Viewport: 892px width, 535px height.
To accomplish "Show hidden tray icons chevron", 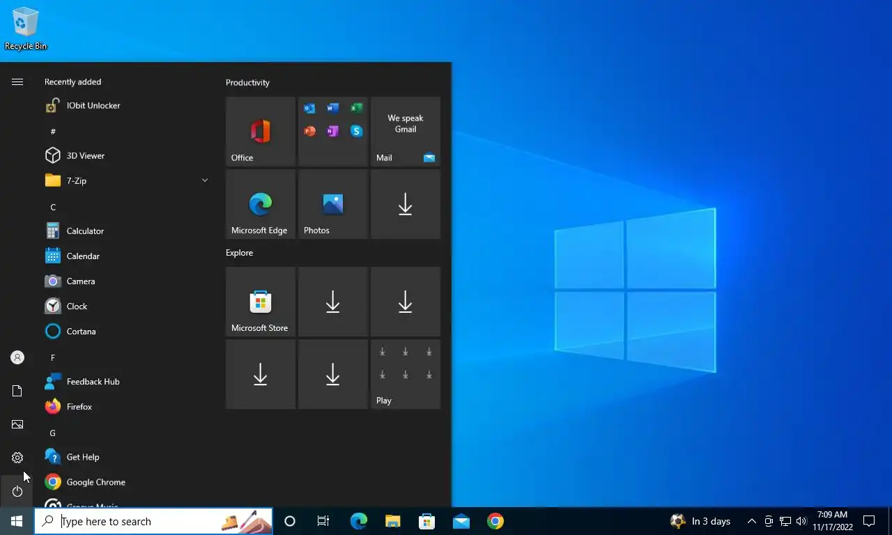I will [x=751, y=521].
